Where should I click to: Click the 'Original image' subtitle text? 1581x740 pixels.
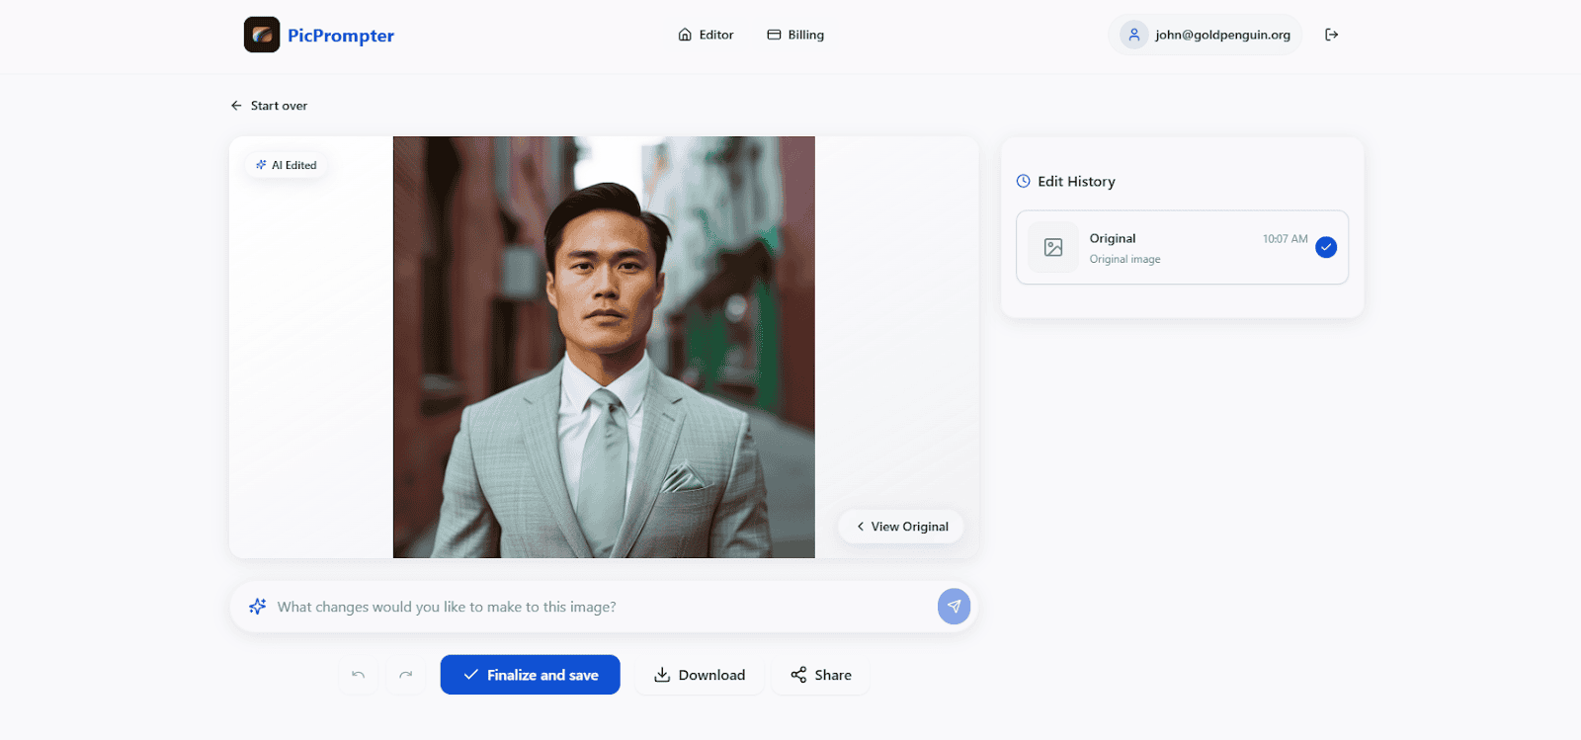(1125, 259)
